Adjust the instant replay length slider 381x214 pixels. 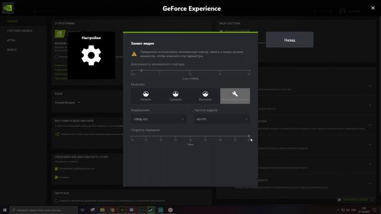coord(142,70)
